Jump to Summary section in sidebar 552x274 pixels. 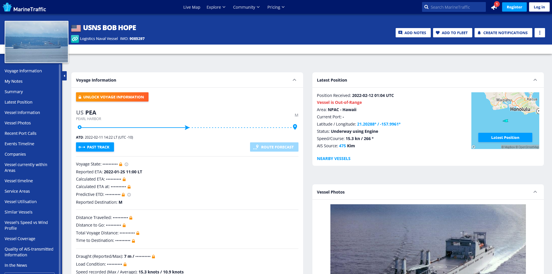tap(14, 92)
